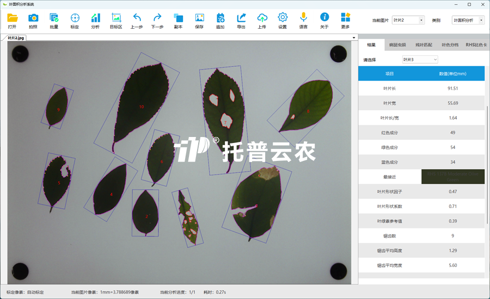Image resolution: width=490 pixels, height=299 pixels.
Task: Undo with the 上一步 arrow icon
Action: click(137, 21)
